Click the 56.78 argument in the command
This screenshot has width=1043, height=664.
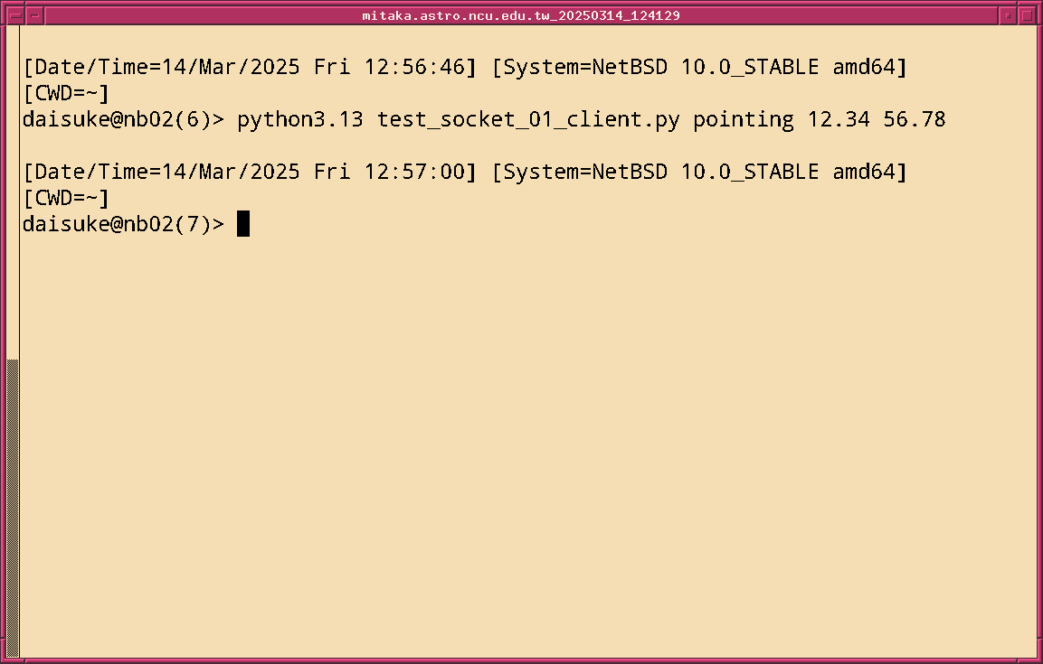[x=915, y=119]
